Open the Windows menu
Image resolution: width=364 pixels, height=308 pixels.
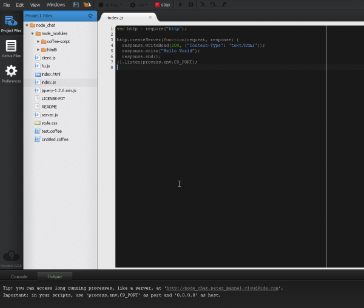coord(56,5)
